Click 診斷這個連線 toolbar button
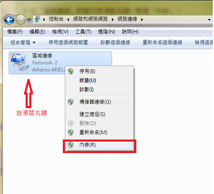This screenshot has height=194, width=214. click(x=115, y=43)
